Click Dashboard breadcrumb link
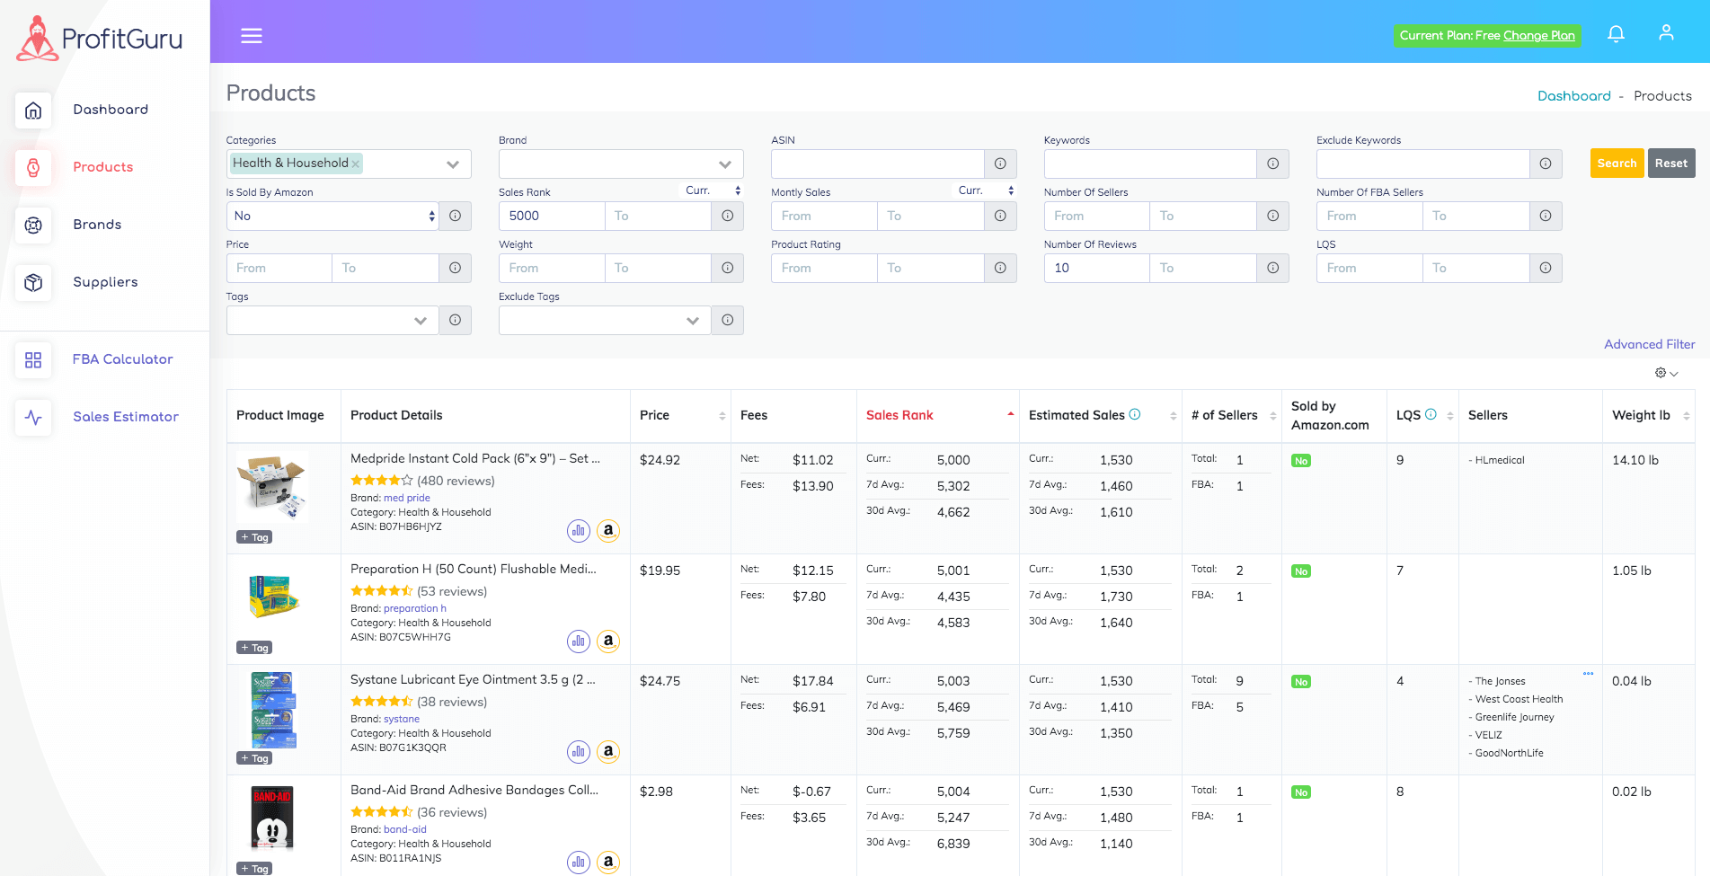The image size is (1710, 876). coord(1573,96)
